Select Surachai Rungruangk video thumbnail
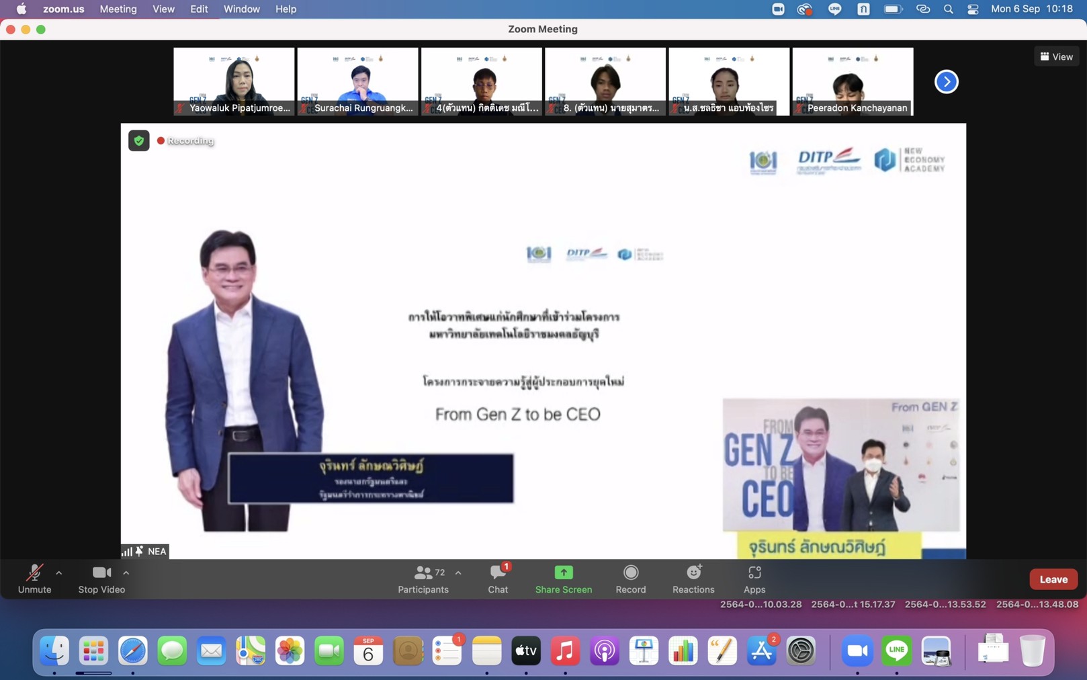 pyautogui.click(x=357, y=81)
